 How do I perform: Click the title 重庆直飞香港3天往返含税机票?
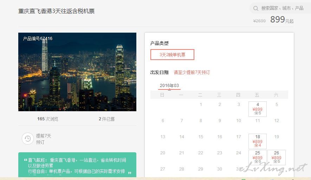coord(56,11)
